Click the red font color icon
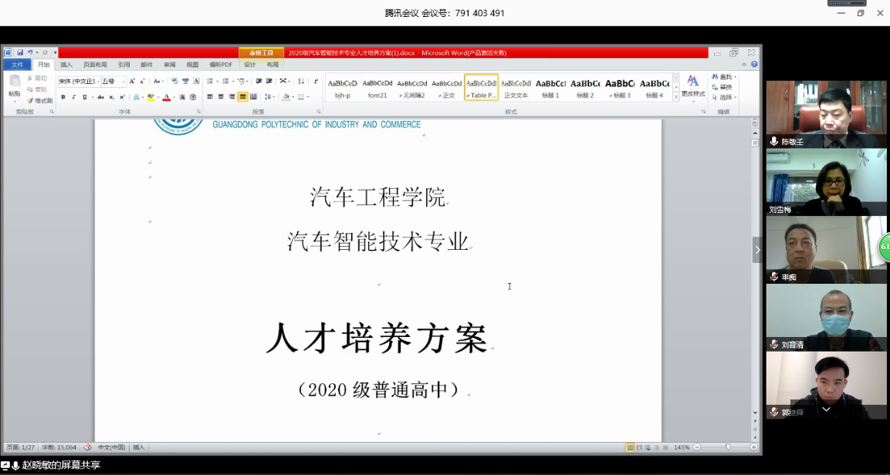 [x=167, y=97]
